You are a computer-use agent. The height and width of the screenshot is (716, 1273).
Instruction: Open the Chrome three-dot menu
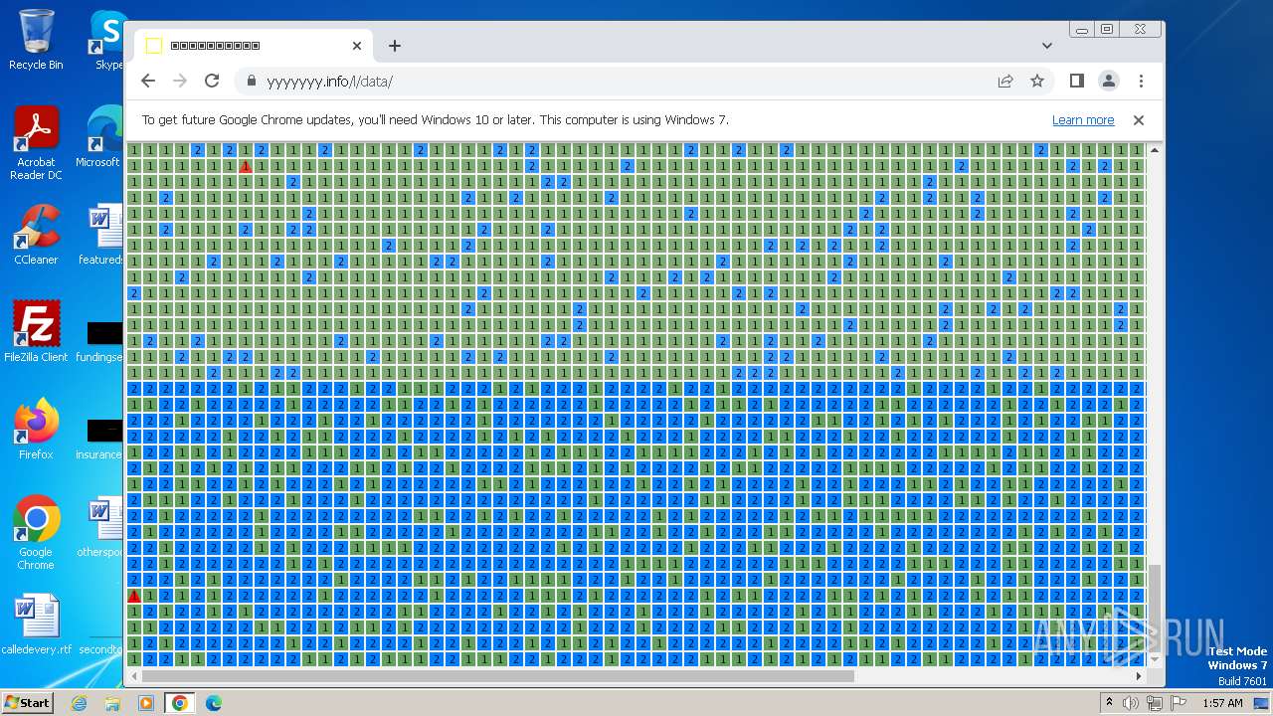[1141, 81]
